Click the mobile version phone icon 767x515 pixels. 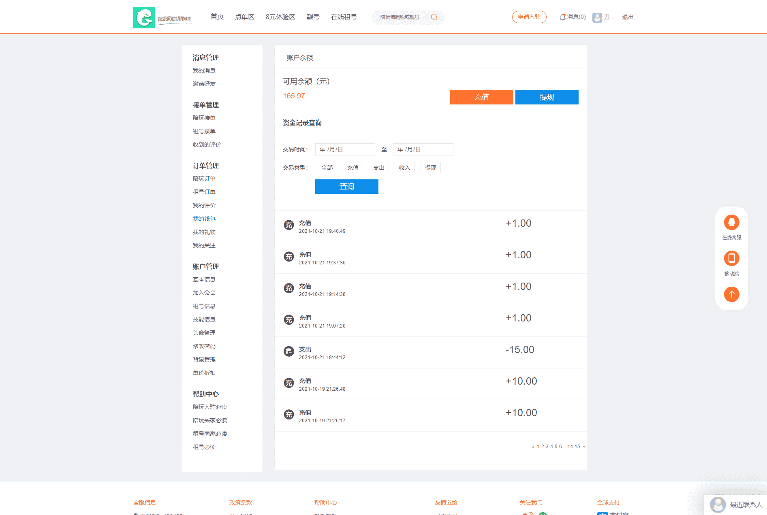(731, 258)
